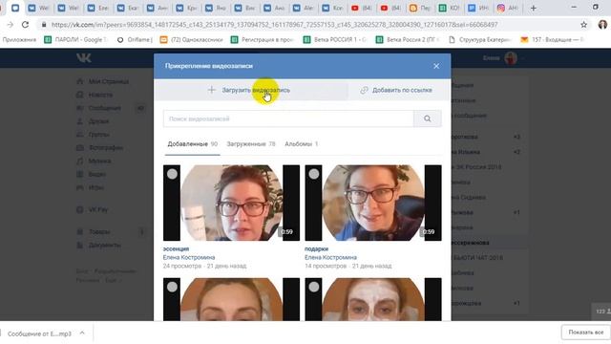Click the text 14 просмотров · 21 день назад
Screen dimensions: 611x344
[x=348, y=266]
